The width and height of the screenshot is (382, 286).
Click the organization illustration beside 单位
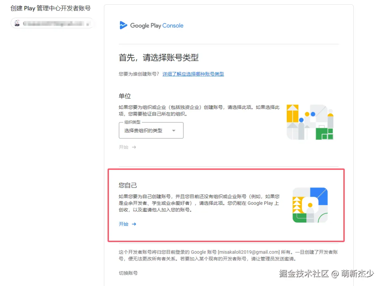[310, 122]
